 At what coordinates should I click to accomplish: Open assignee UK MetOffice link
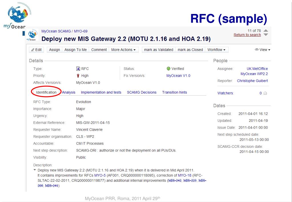pyautogui.click(x=257, y=69)
